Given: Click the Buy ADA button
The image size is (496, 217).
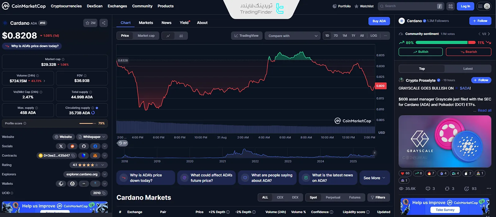Looking at the screenshot, I should 379,21.
